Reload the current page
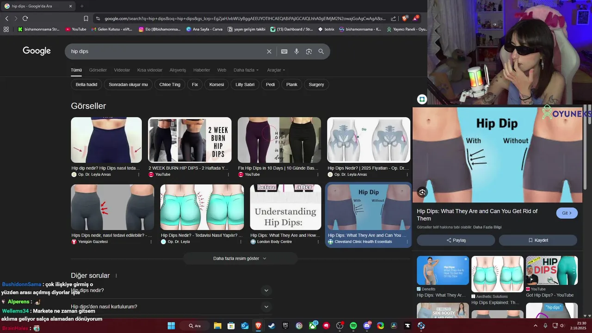Screen dimensions: 592x333 [x=25, y=18]
